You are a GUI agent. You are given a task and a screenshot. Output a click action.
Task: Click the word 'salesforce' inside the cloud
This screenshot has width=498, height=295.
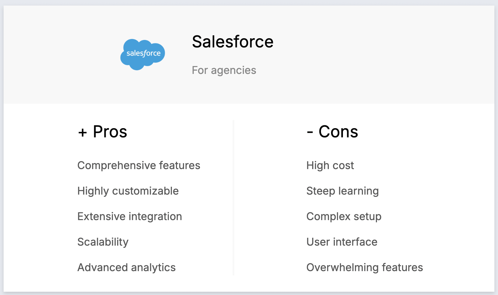[x=143, y=53]
